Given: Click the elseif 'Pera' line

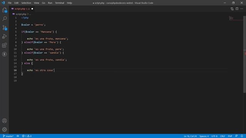Looking at the screenshot, I should (41, 42).
